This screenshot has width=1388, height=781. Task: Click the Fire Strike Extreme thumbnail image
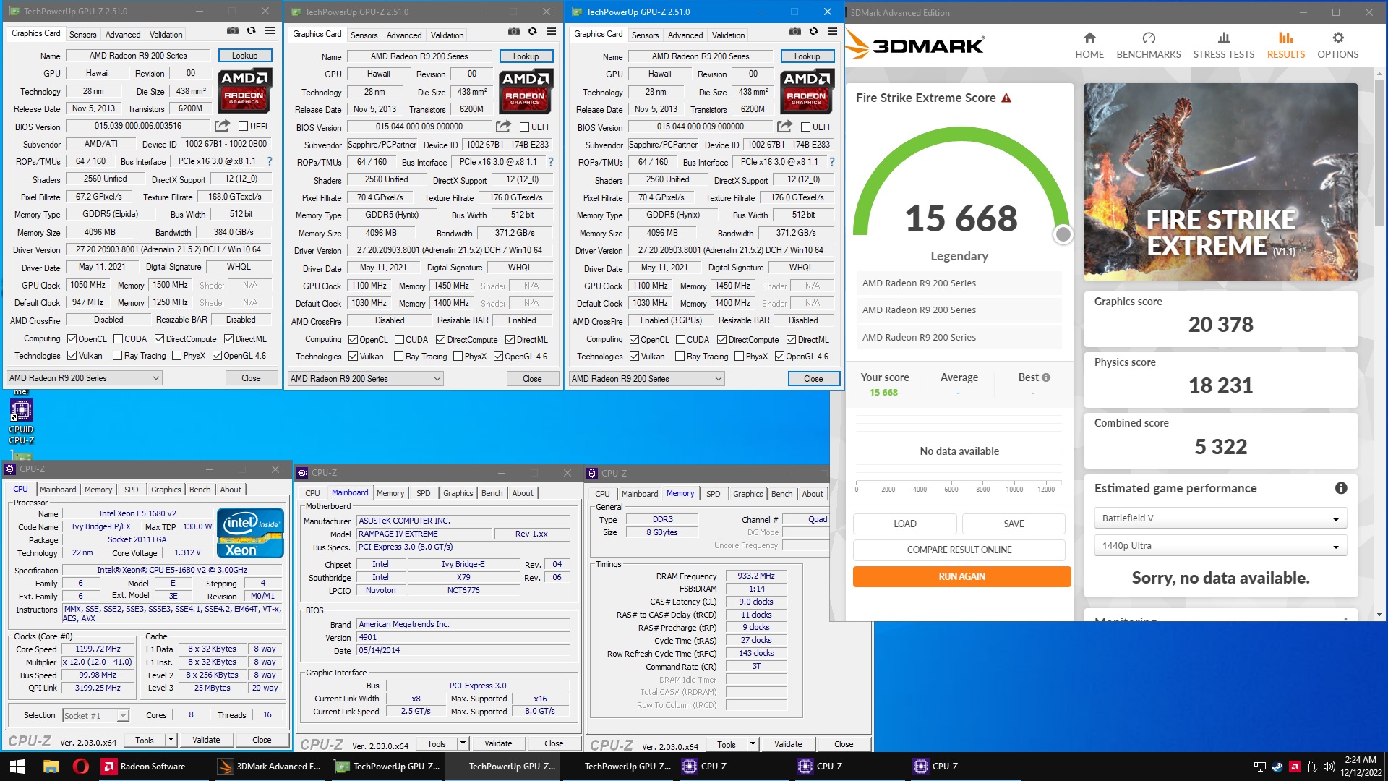tap(1220, 182)
